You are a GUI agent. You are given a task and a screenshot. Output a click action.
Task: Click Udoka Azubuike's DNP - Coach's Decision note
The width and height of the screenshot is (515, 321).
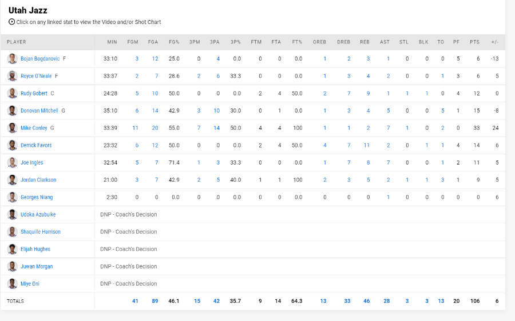[128, 214]
